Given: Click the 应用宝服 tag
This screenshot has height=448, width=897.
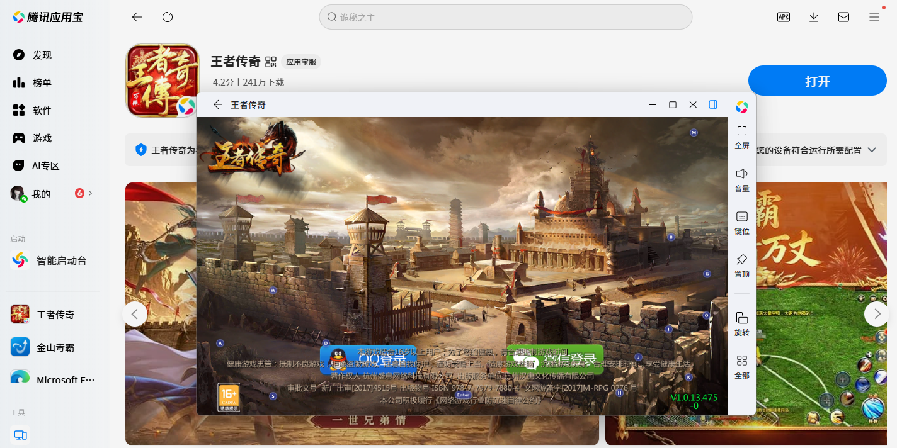Looking at the screenshot, I should coord(301,62).
